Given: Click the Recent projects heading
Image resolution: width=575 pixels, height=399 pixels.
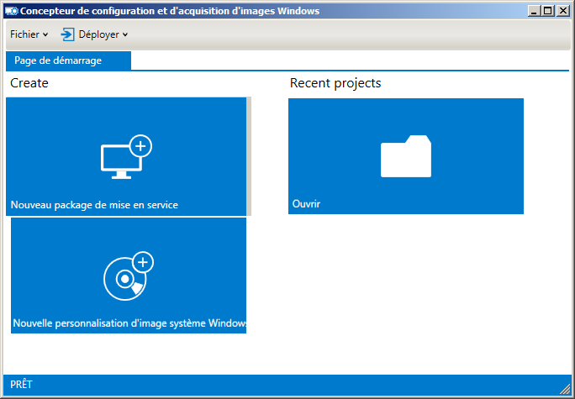Looking at the screenshot, I should tap(335, 83).
